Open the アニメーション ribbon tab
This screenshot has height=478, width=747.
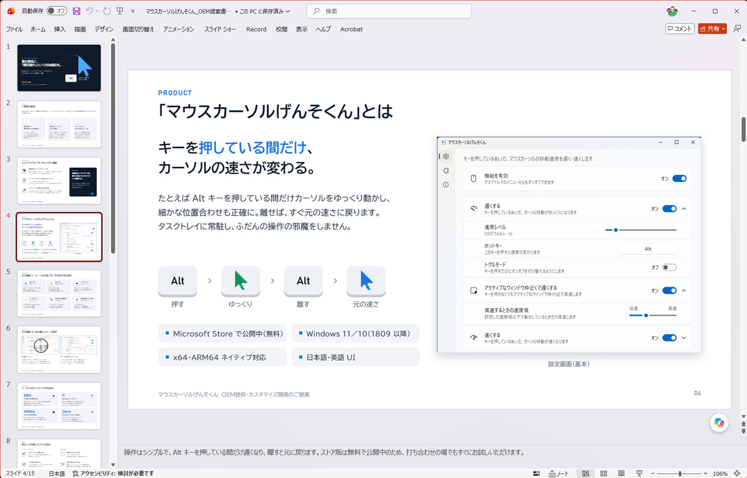(179, 29)
